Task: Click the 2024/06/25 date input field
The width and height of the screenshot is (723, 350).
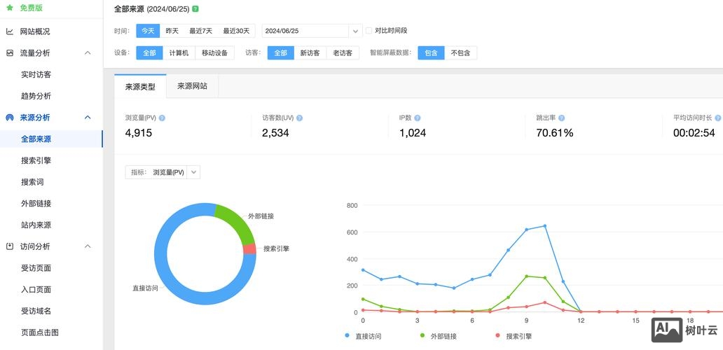Action: point(305,31)
